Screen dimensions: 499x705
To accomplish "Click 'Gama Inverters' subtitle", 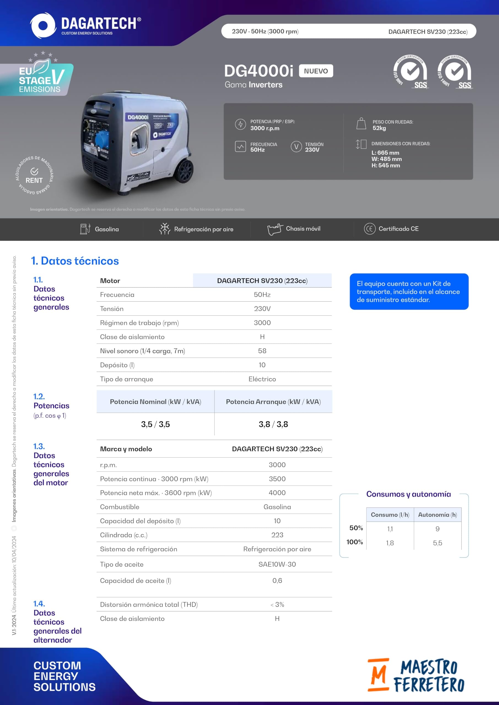I will pos(253,85).
